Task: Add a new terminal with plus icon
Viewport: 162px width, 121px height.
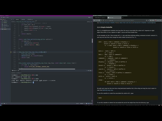Action: pyautogui.click(x=87, y=71)
